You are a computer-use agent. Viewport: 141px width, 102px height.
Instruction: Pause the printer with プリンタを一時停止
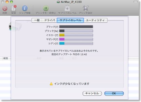tap(46, 8)
